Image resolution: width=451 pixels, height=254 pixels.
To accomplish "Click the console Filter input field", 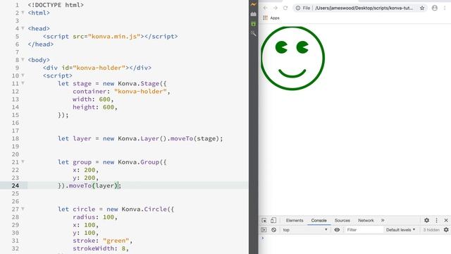I will click(364, 230).
